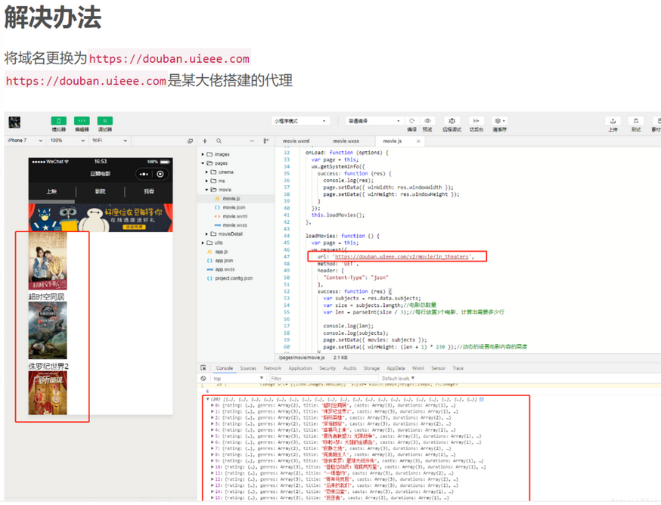
Task: Open movie.json in file tree
Action: click(x=234, y=207)
